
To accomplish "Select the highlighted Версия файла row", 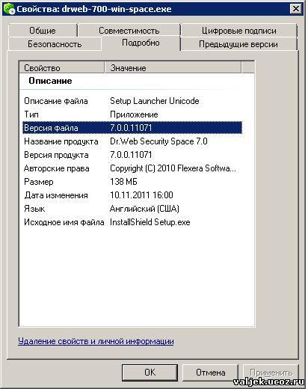I will tap(132, 128).
